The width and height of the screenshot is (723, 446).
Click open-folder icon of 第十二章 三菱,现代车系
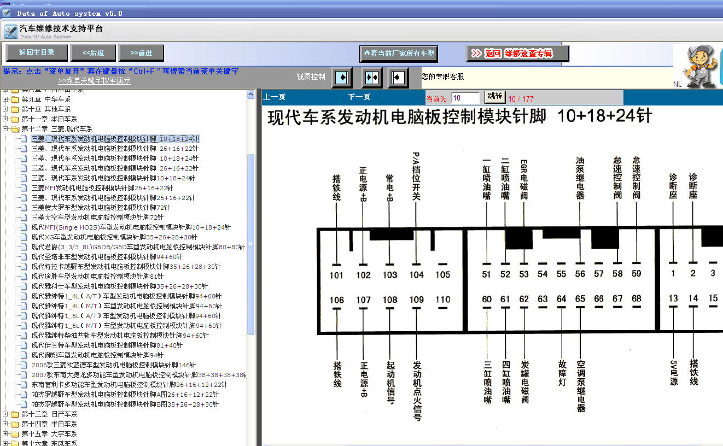(15, 129)
